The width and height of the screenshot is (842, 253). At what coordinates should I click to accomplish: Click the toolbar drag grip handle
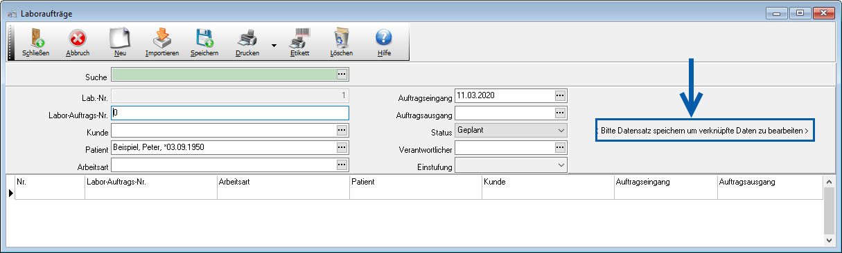(10, 42)
